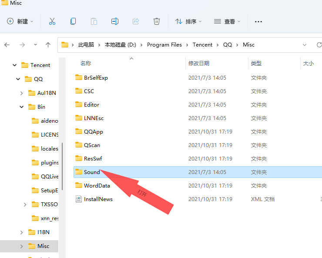The width and height of the screenshot is (322, 258).
Task: Sort by 大小 column header
Action: click(309, 63)
